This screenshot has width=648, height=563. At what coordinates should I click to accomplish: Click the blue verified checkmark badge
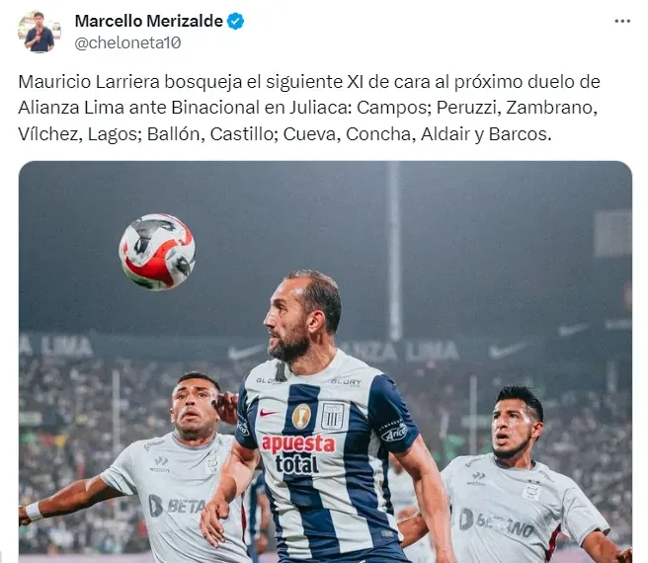[x=235, y=21]
